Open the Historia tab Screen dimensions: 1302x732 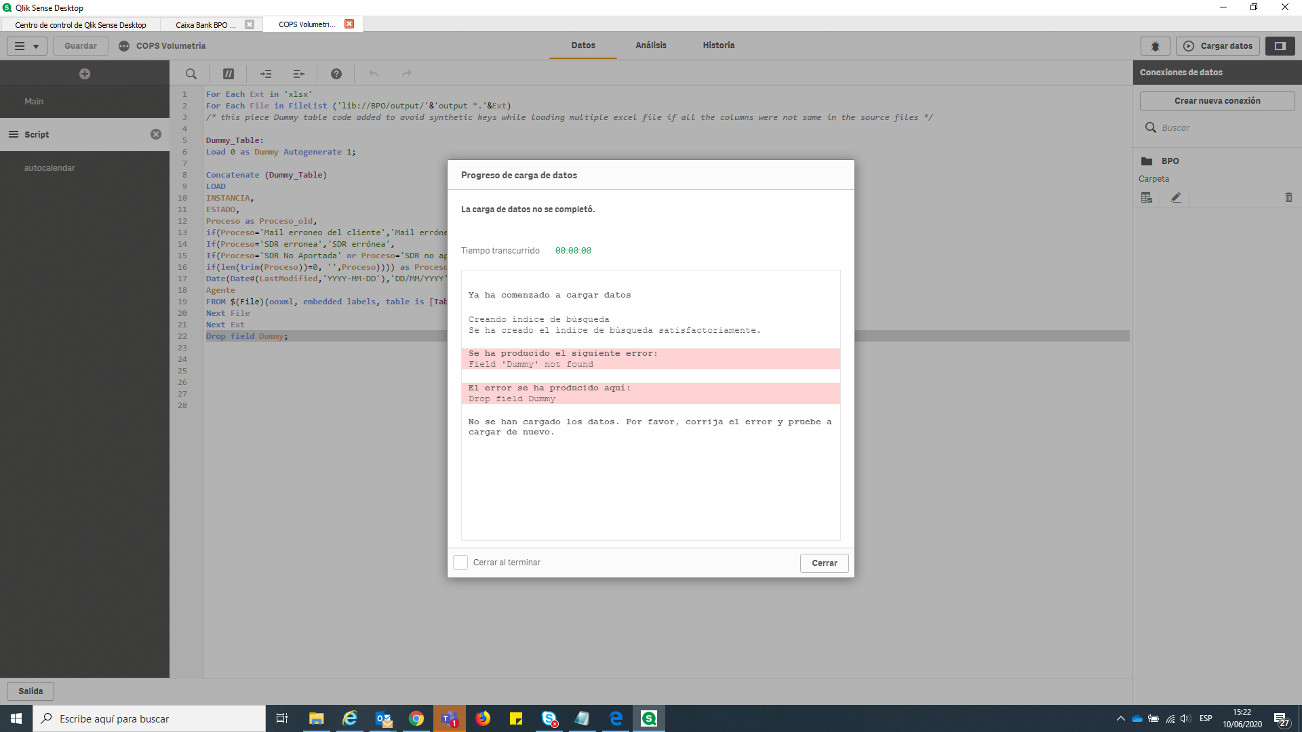[718, 45]
